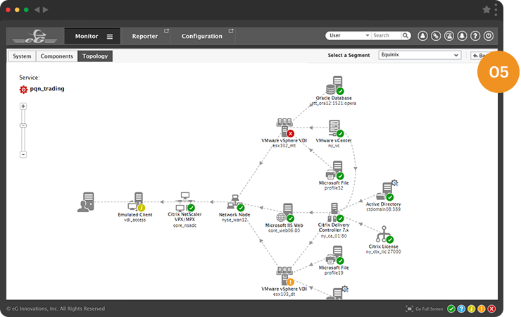Switch to the Components tab
This screenshot has height=317, width=521.
(56, 56)
